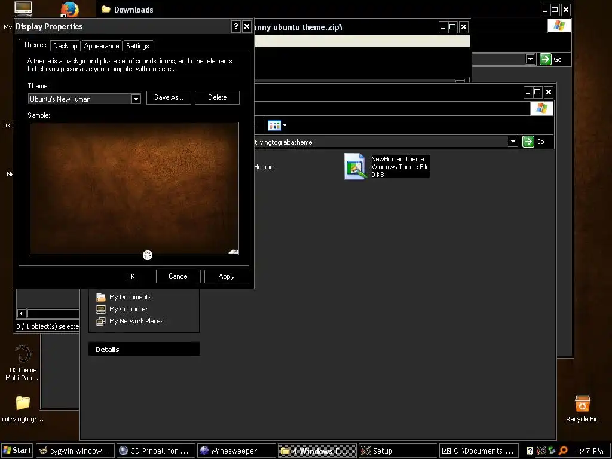Open the imtryingtogr... desktop folder
This screenshot has width=612, height=459.
23,403
